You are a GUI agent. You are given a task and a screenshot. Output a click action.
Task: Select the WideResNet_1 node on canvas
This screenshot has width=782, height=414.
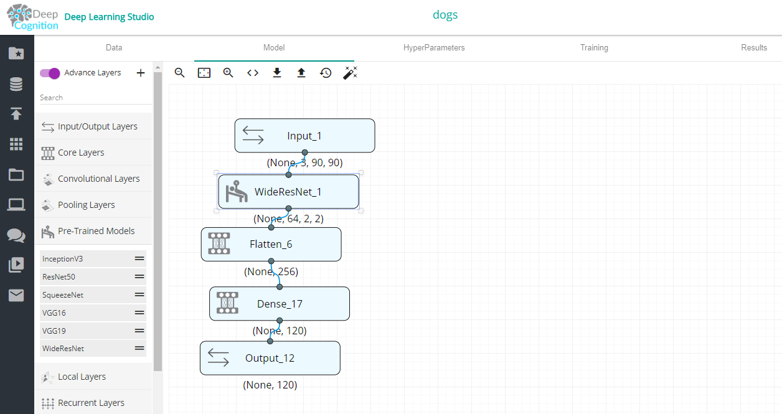288,192
